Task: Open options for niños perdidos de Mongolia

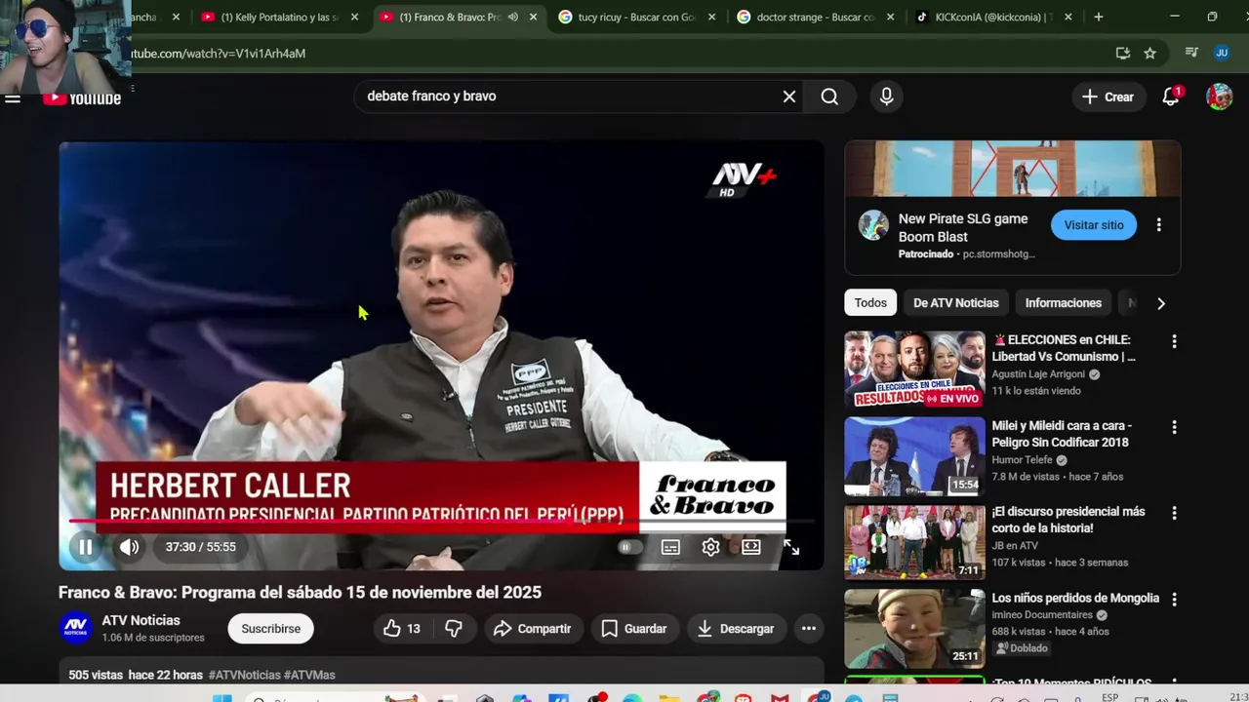Action: pos(1174,600)
